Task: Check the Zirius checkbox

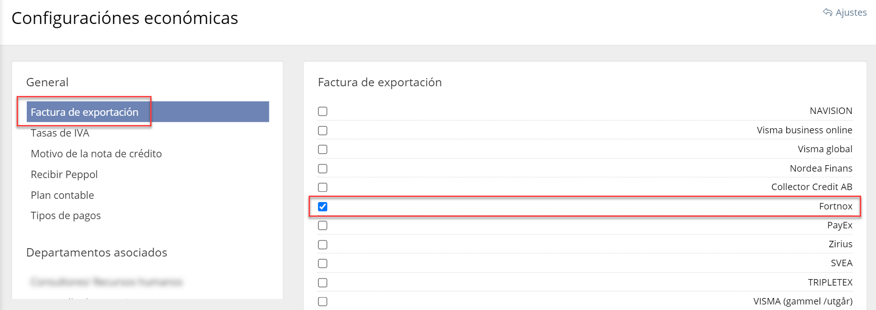Action: (x=322, y=244)
